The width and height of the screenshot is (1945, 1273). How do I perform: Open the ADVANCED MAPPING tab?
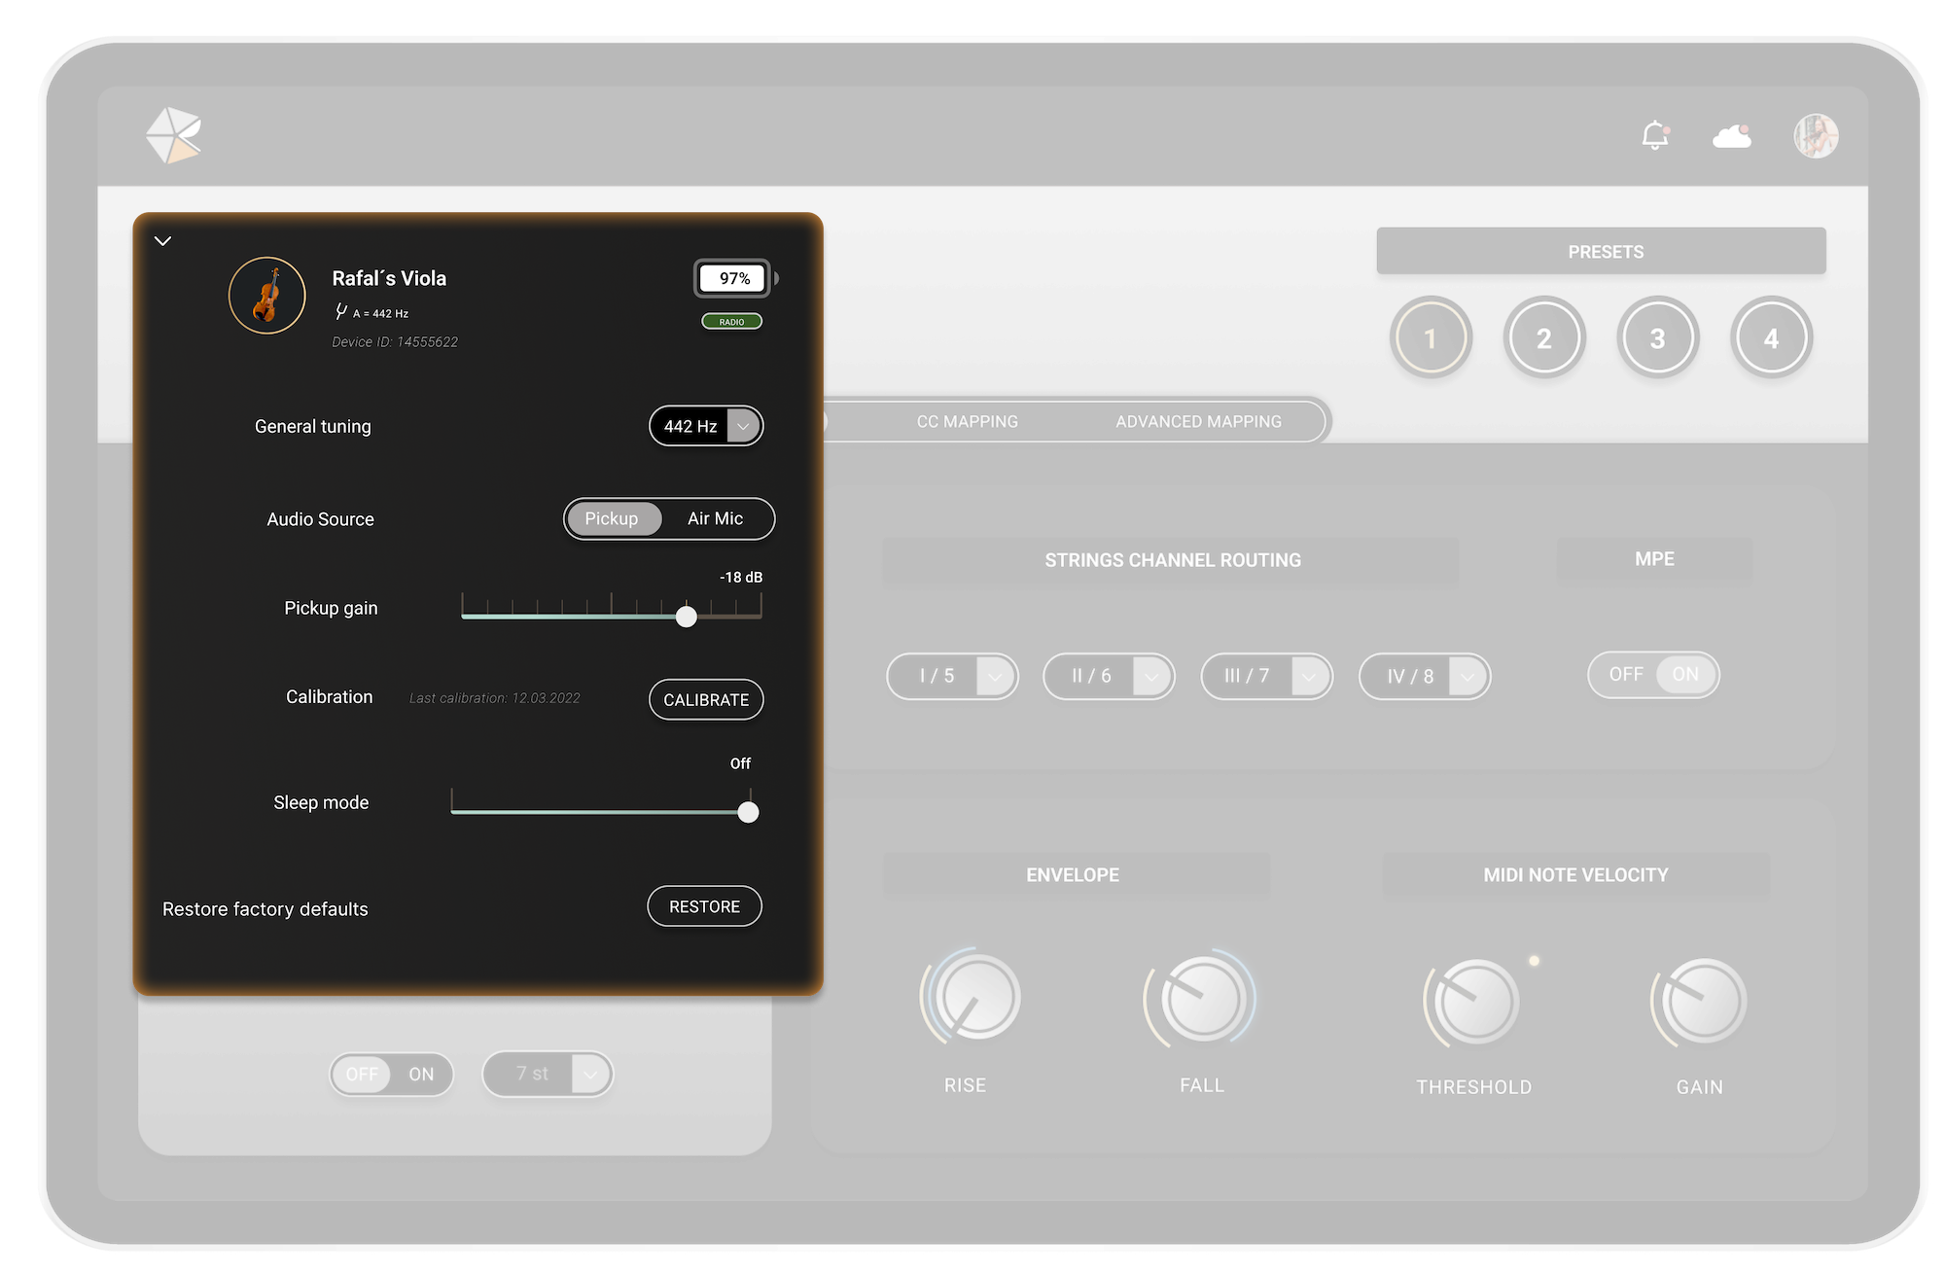tap(1198, 422)
